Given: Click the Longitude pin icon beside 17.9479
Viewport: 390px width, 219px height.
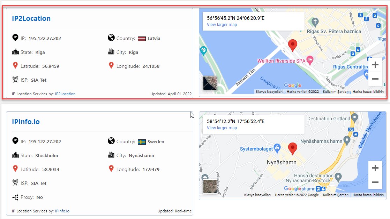Looking at the screenshot, I should 111,169.
